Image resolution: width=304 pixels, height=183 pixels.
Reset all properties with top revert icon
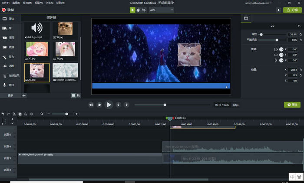click(x=299, y=26)
